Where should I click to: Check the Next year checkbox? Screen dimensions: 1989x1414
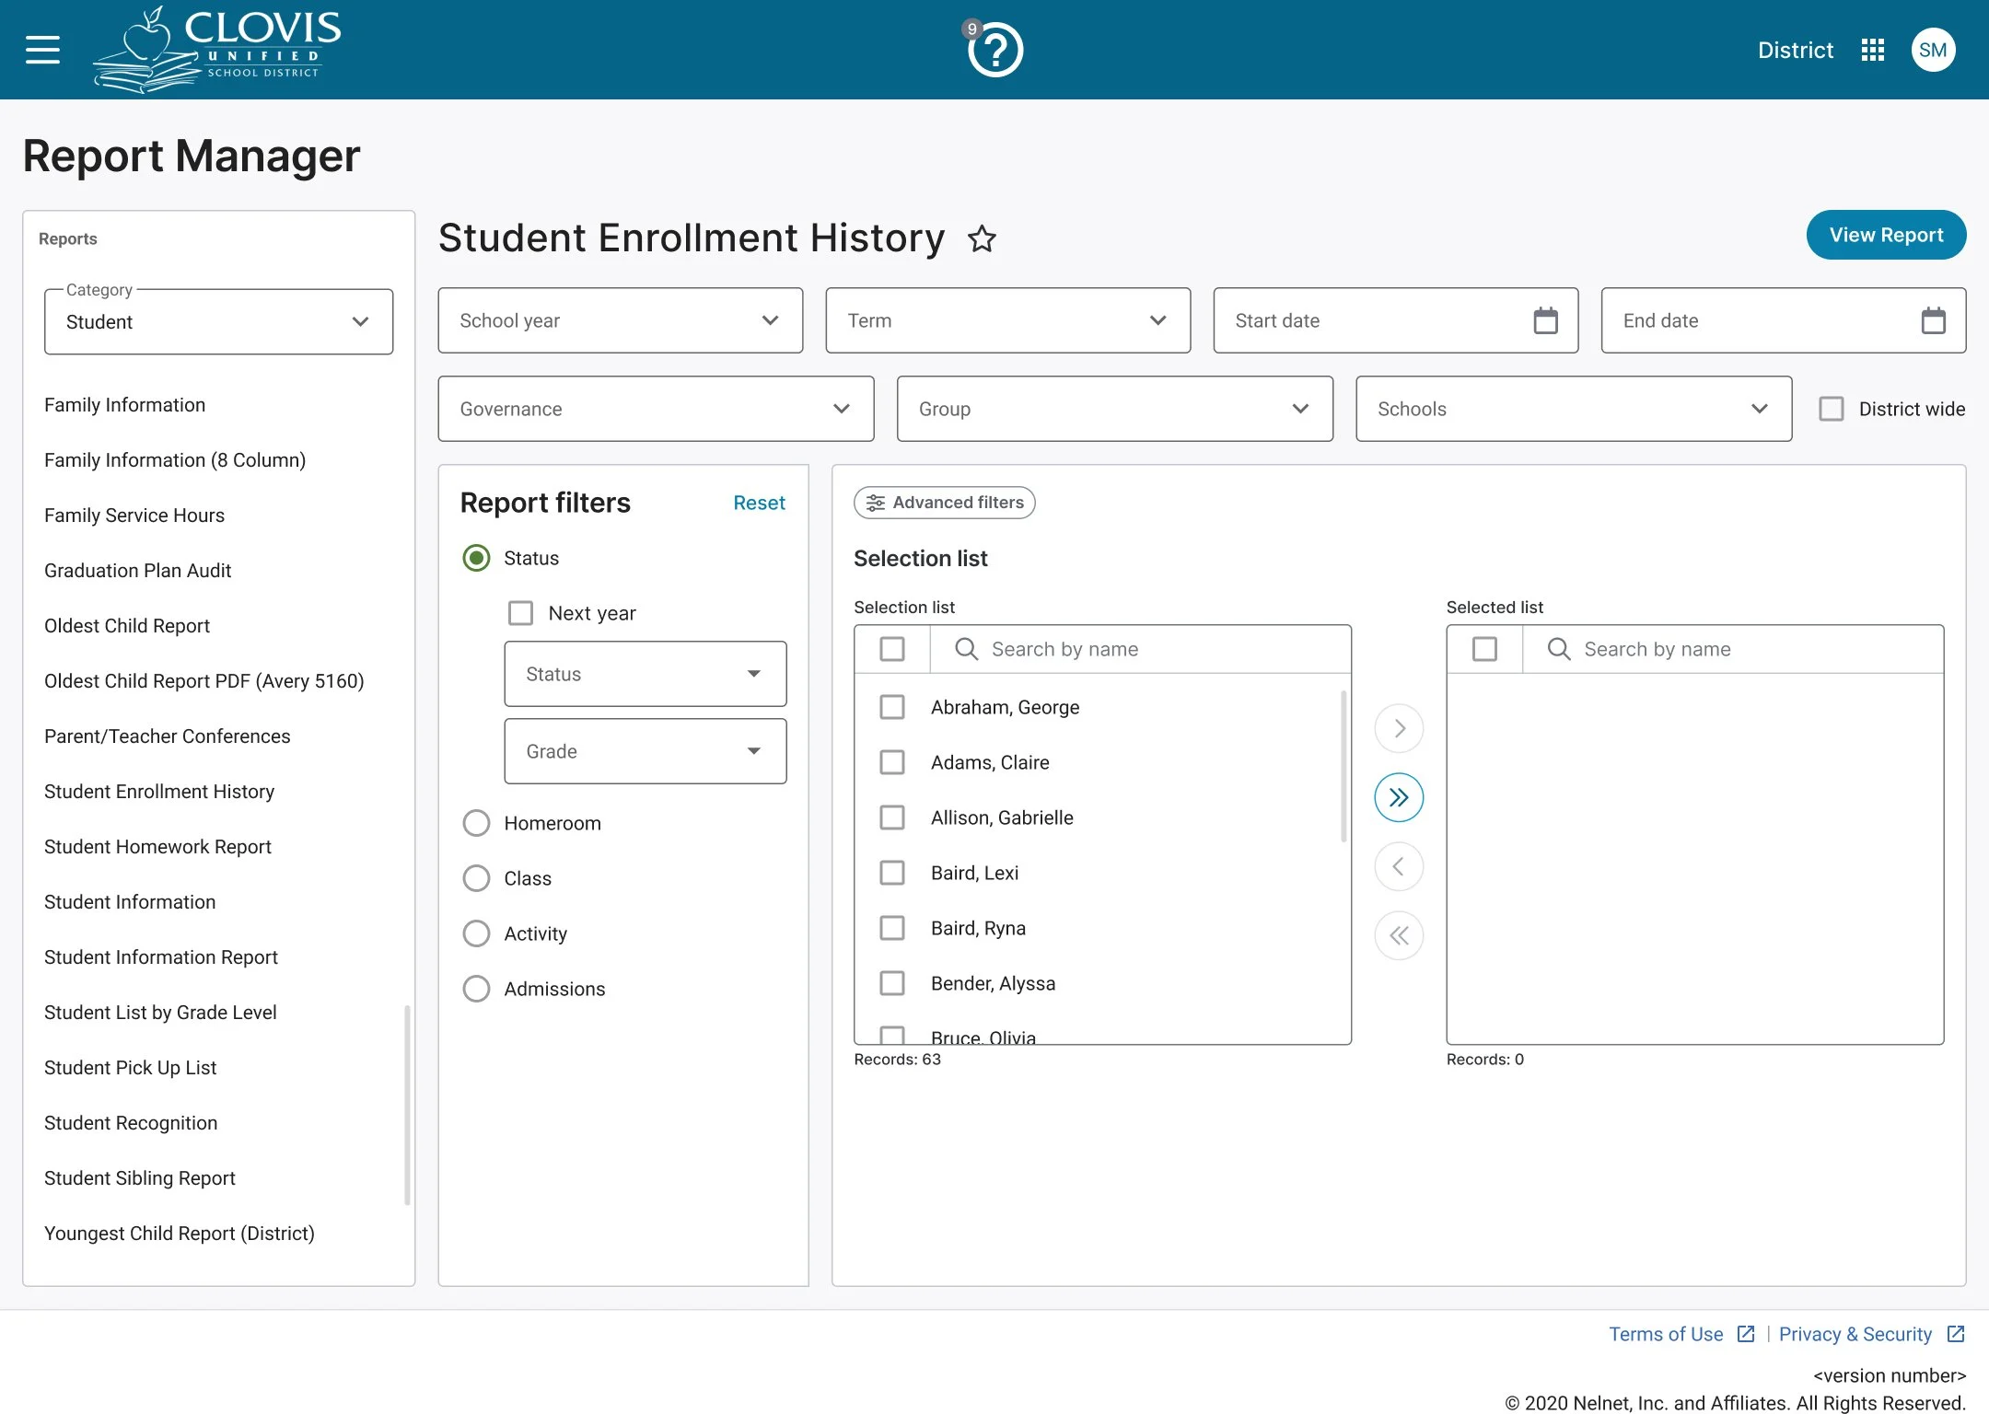[521, 613]
